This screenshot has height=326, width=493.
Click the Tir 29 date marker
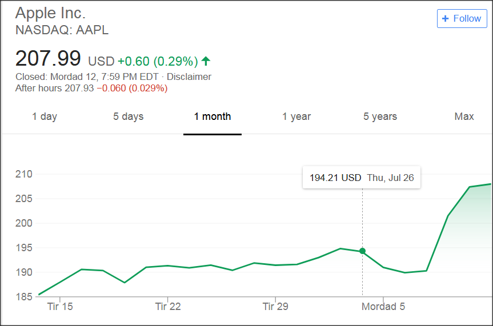275,307
